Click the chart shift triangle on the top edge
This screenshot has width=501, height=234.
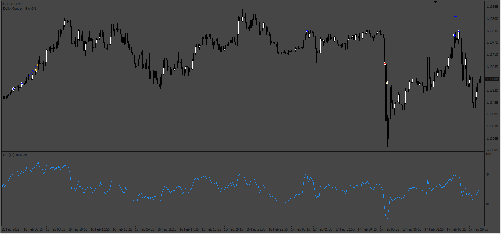click(x=436, y=2)
